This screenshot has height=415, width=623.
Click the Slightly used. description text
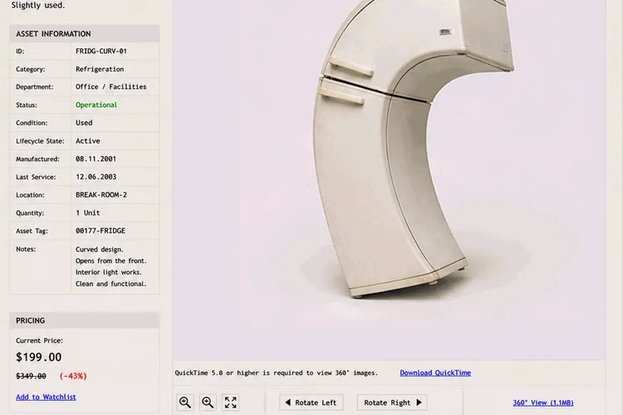tap(37, 5)
